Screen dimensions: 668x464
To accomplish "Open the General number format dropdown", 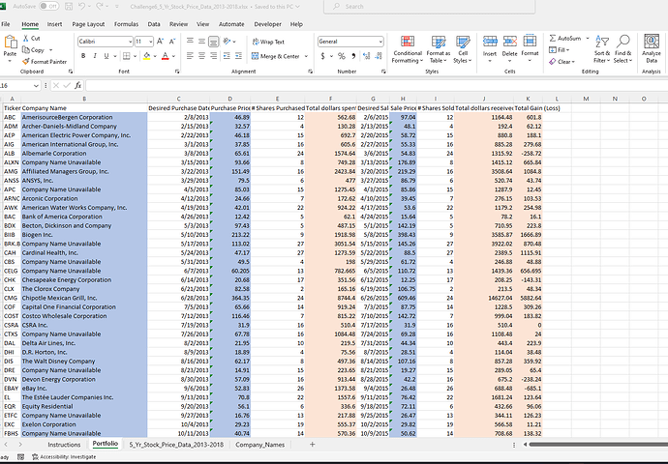I will tap(380, 42).
